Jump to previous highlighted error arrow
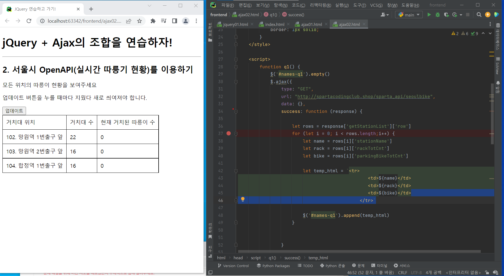504x276 pixels. click(x=483, y=33)
